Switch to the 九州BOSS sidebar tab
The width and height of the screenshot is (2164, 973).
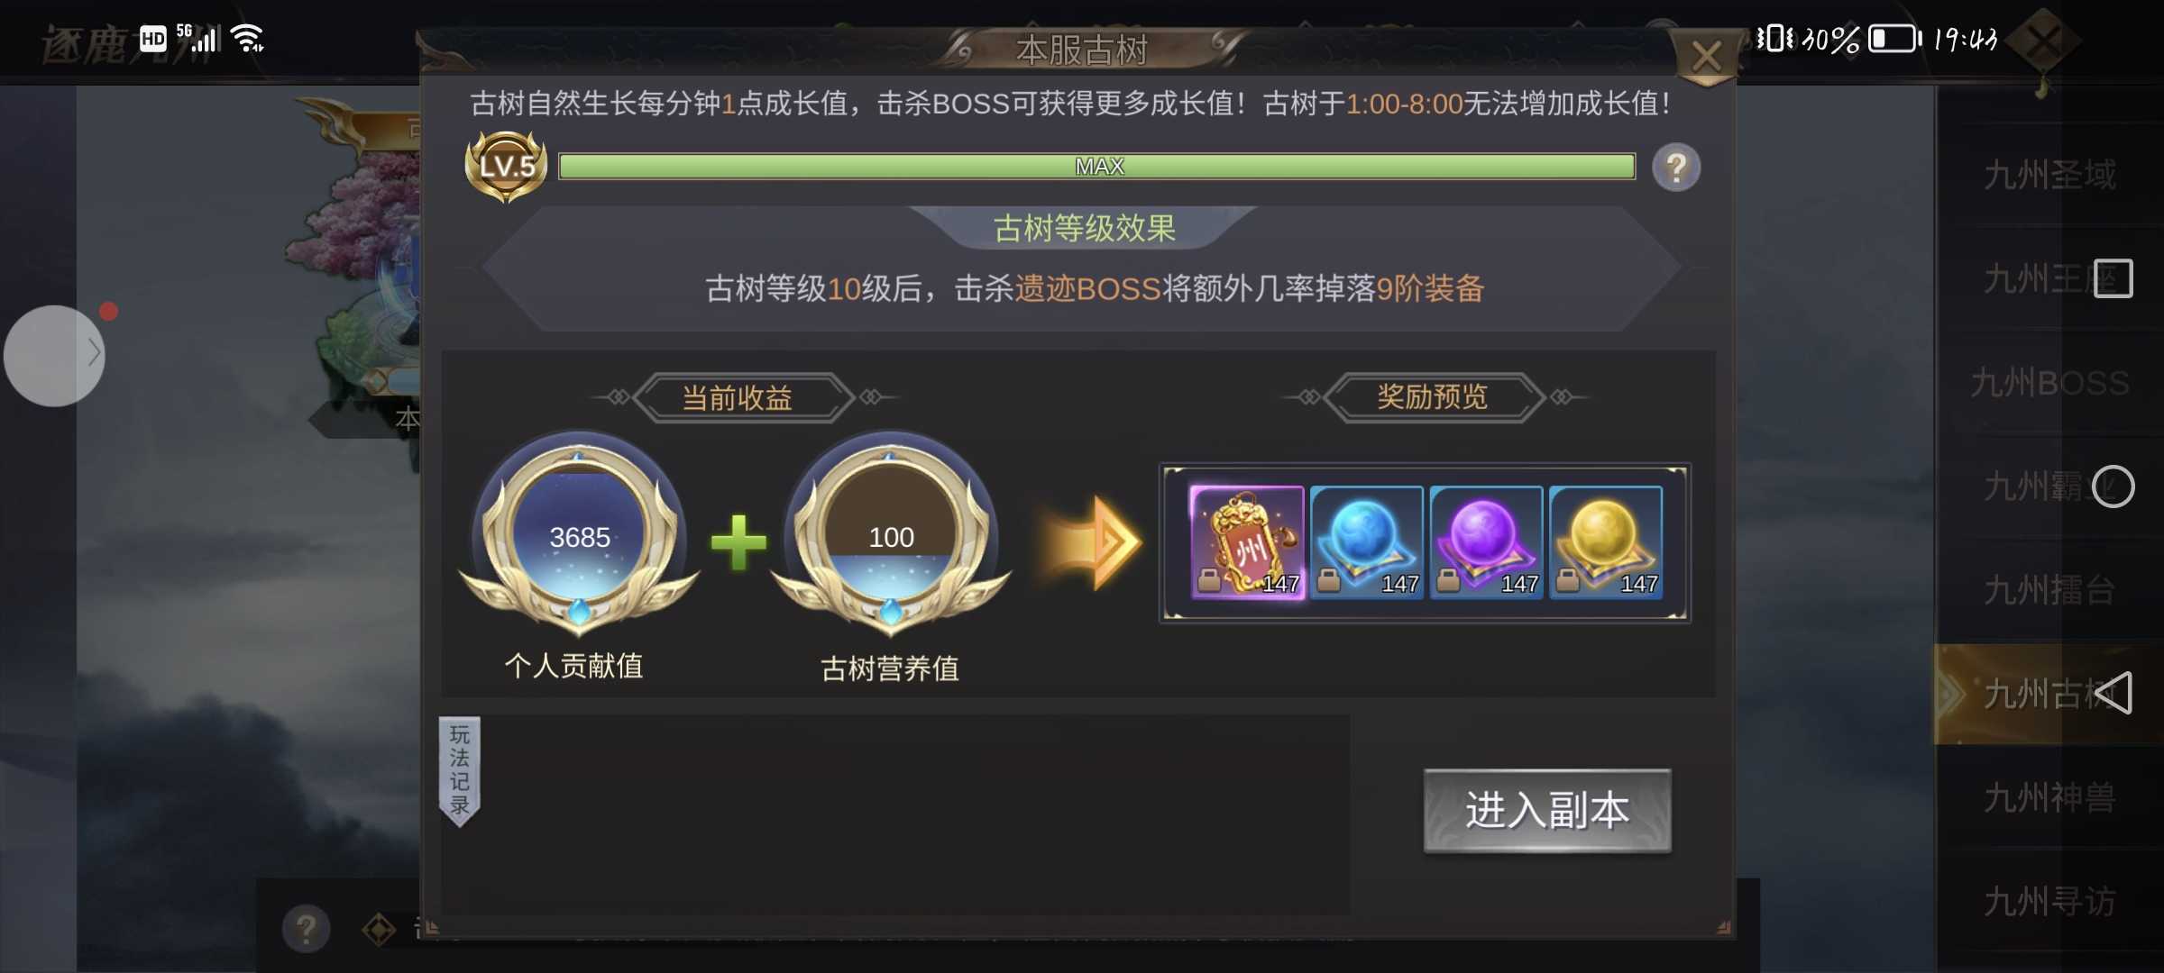pos(2049,383)
